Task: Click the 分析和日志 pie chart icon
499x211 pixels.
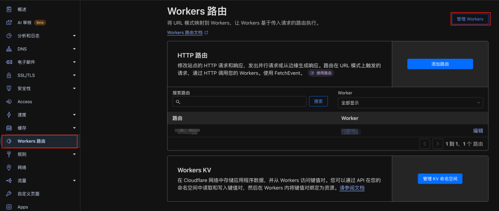Action: [9, 36]
